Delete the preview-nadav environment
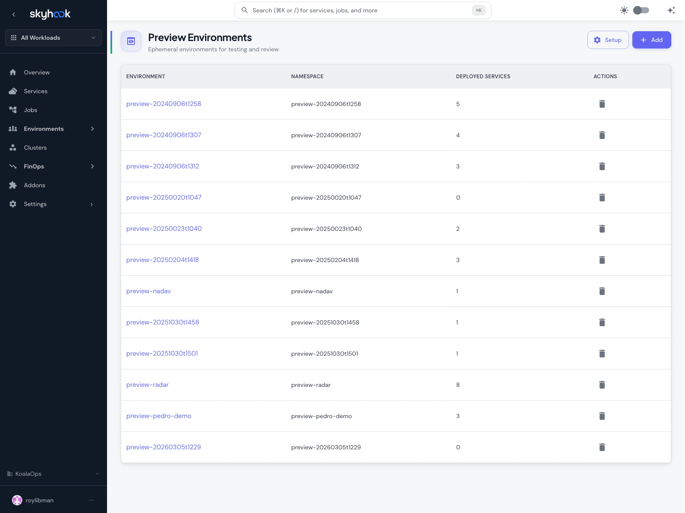This screenshot has height=513, width=685. 602,291
